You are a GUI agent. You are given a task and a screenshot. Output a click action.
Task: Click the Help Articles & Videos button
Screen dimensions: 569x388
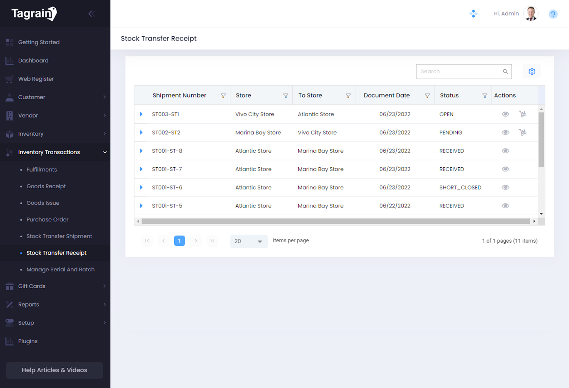[x=54, y=370]
